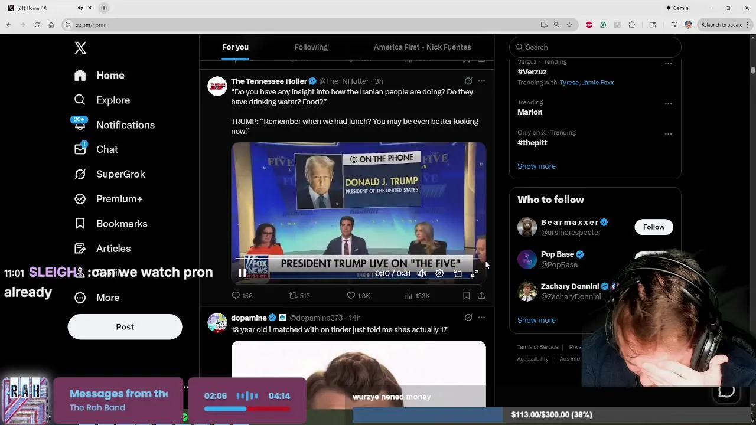Image resolution: width=756 pixels, height=425 pixels.
Task: Click the browser home icon
Action: (x=51, y=25)
